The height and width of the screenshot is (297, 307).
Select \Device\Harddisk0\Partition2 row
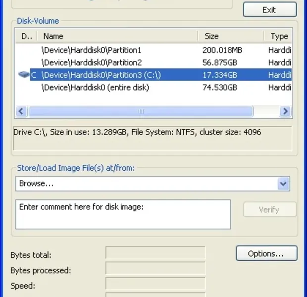coord(153,62)
